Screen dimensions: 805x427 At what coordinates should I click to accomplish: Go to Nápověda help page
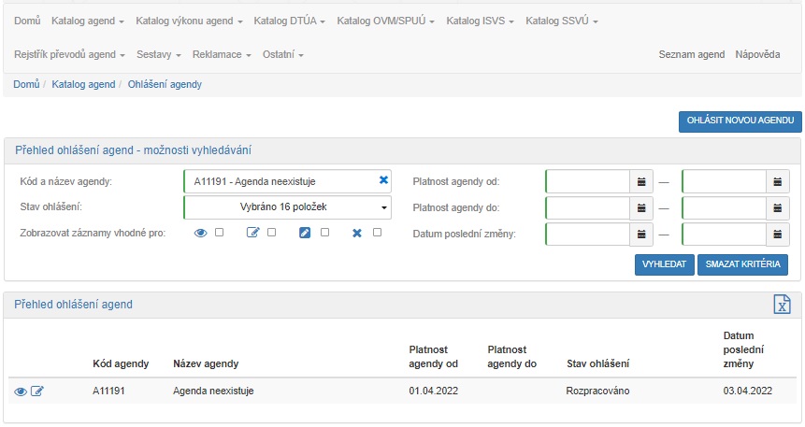[757, 54]
